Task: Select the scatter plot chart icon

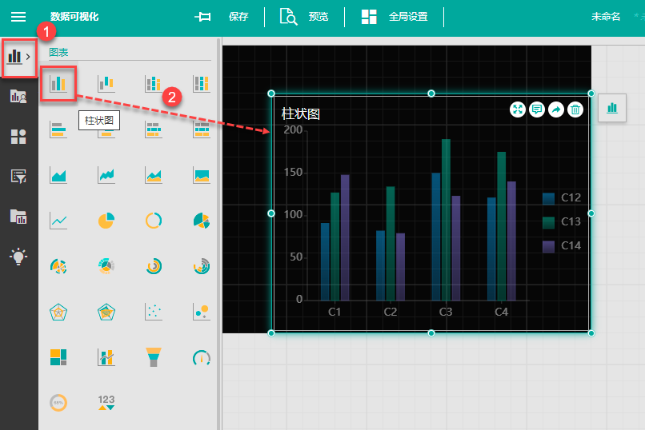Action: [x=154, y=313]
